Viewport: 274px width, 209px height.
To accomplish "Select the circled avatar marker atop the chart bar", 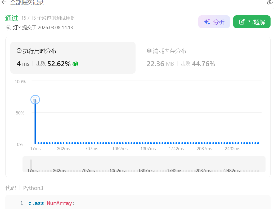I will [x=35, y=100].
